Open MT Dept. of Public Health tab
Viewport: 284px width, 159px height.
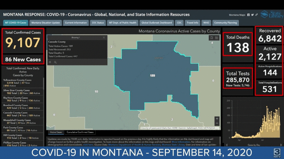tap(122, 23)
